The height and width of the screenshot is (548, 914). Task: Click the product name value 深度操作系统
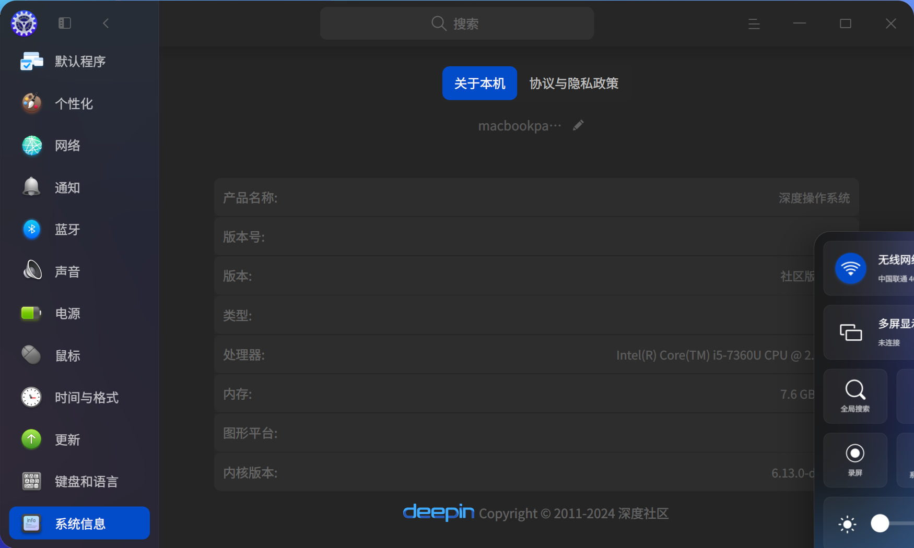pyautogui.click(x=814, y=198)
